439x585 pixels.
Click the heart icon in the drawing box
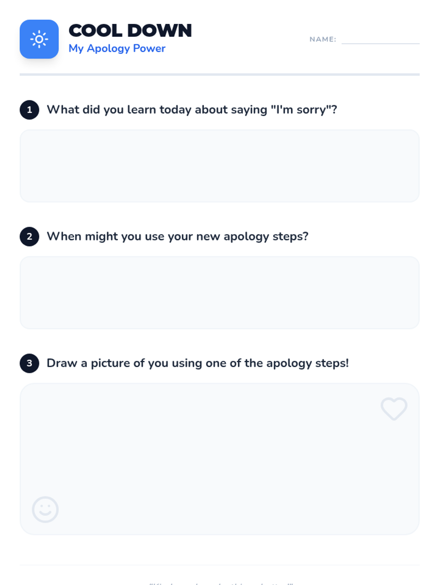tap(394, 408)
